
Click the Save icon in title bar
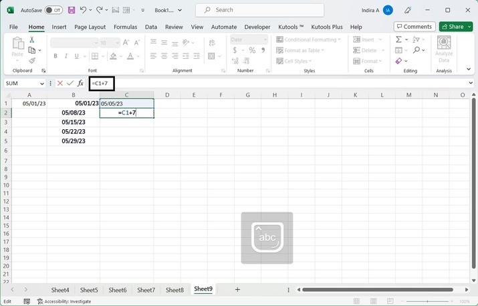72,10
